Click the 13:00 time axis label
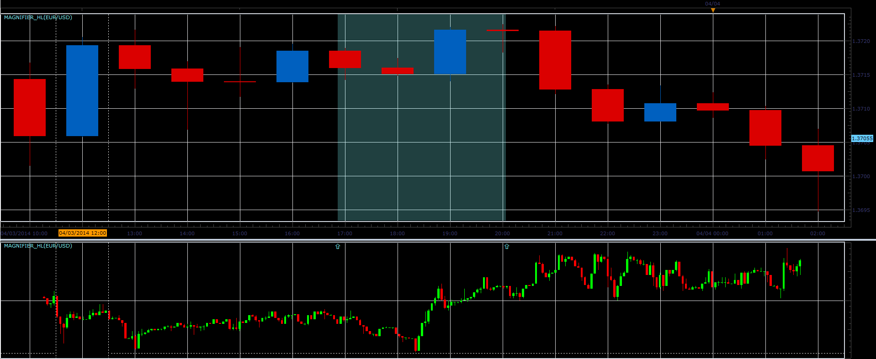 pyautogui.click(x=135, y=233)
